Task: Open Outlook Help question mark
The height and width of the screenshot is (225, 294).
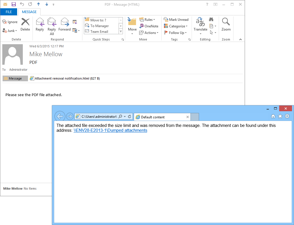Action: click(207, 4)
